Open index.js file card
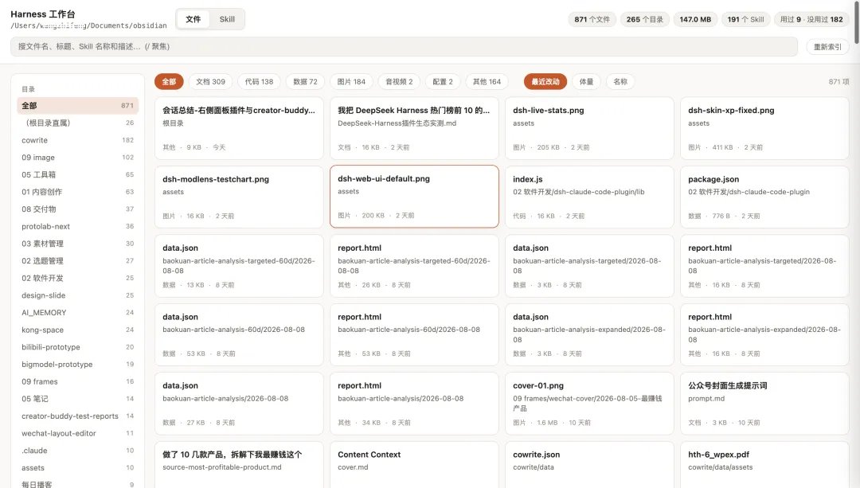Viewport: 860px width, 488px height. click(589, 197)
